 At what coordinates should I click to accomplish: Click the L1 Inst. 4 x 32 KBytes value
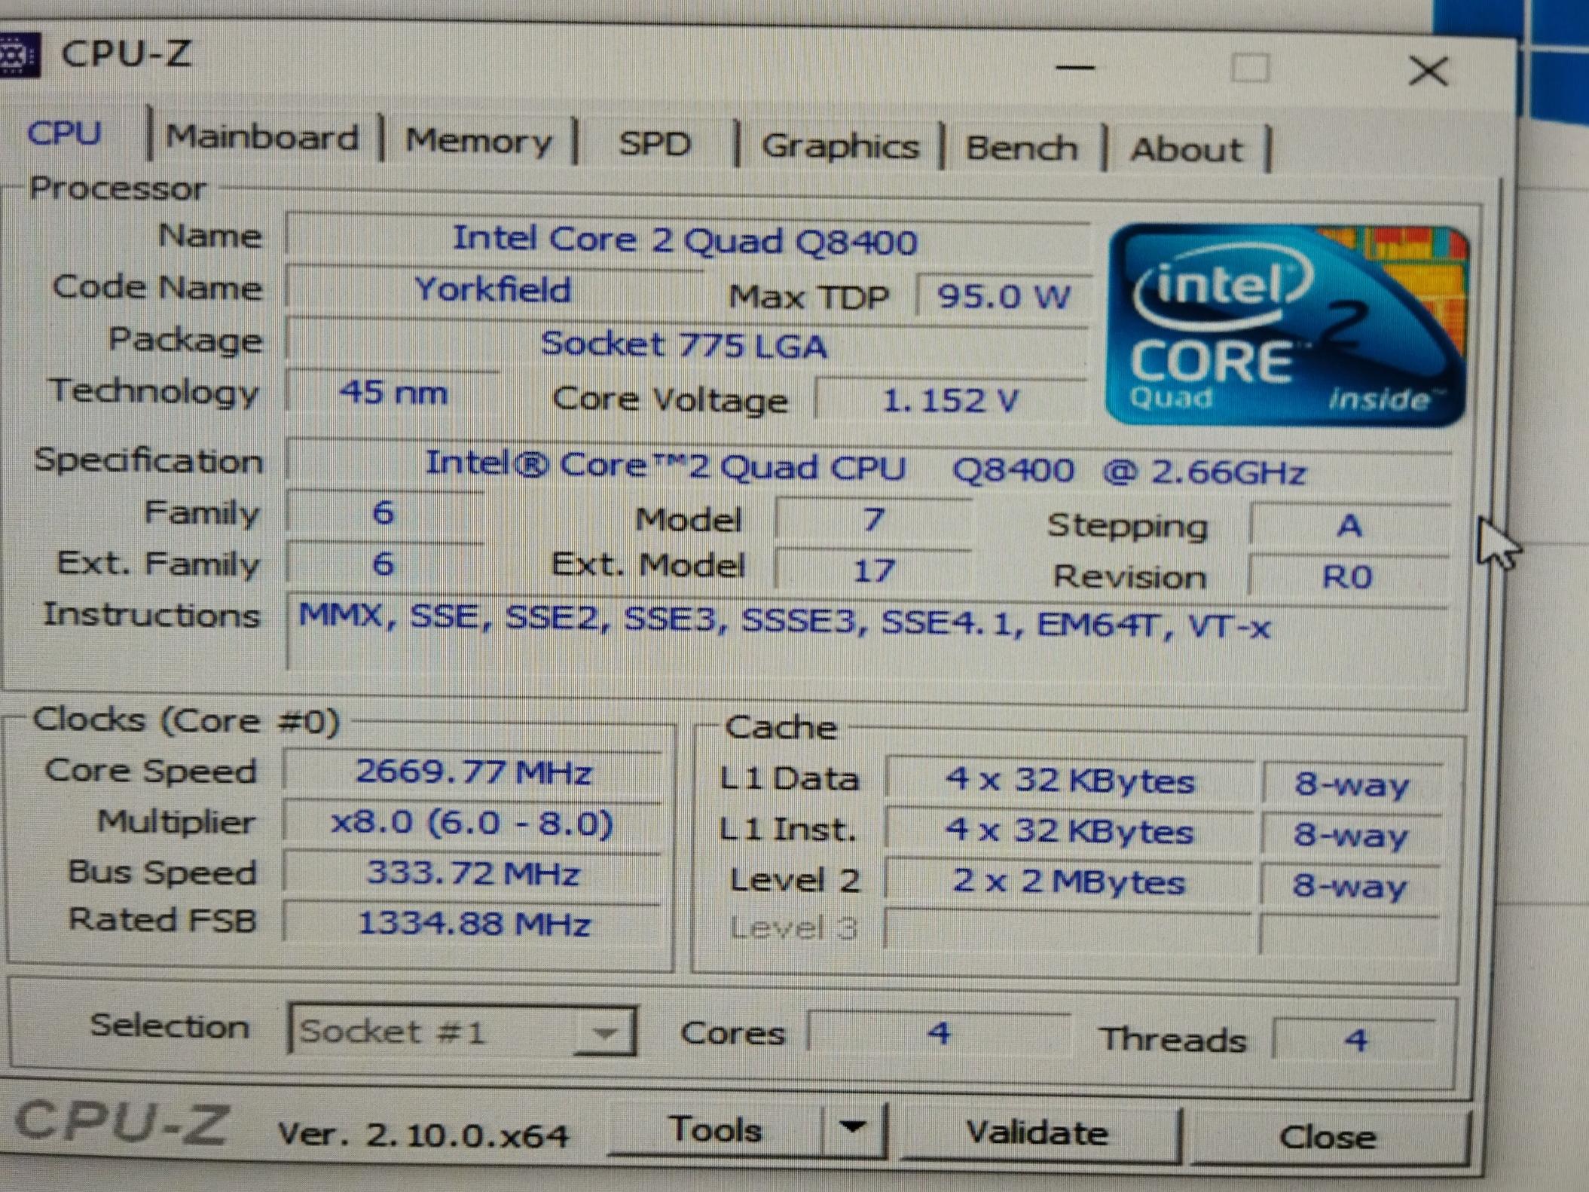1070,831
